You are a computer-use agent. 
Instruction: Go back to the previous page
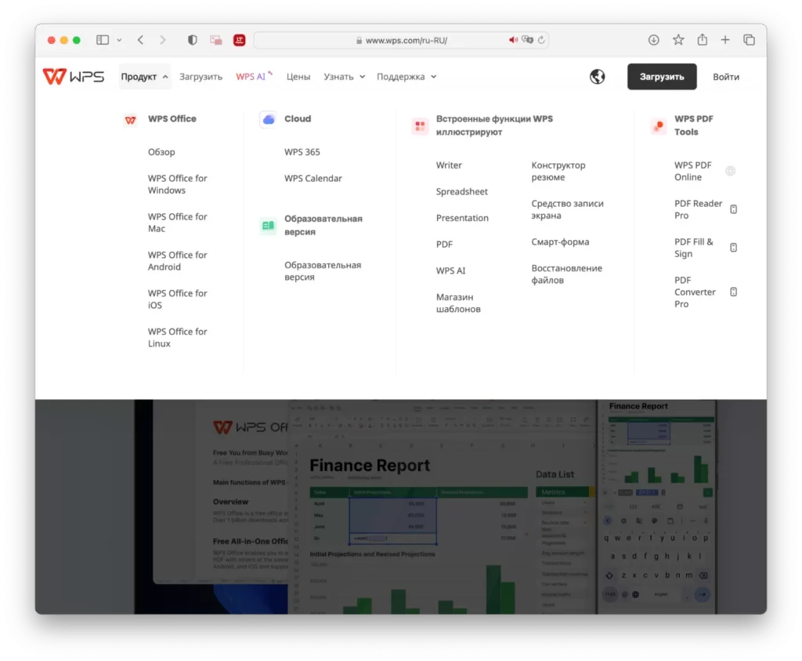click(x=141, y=40)
